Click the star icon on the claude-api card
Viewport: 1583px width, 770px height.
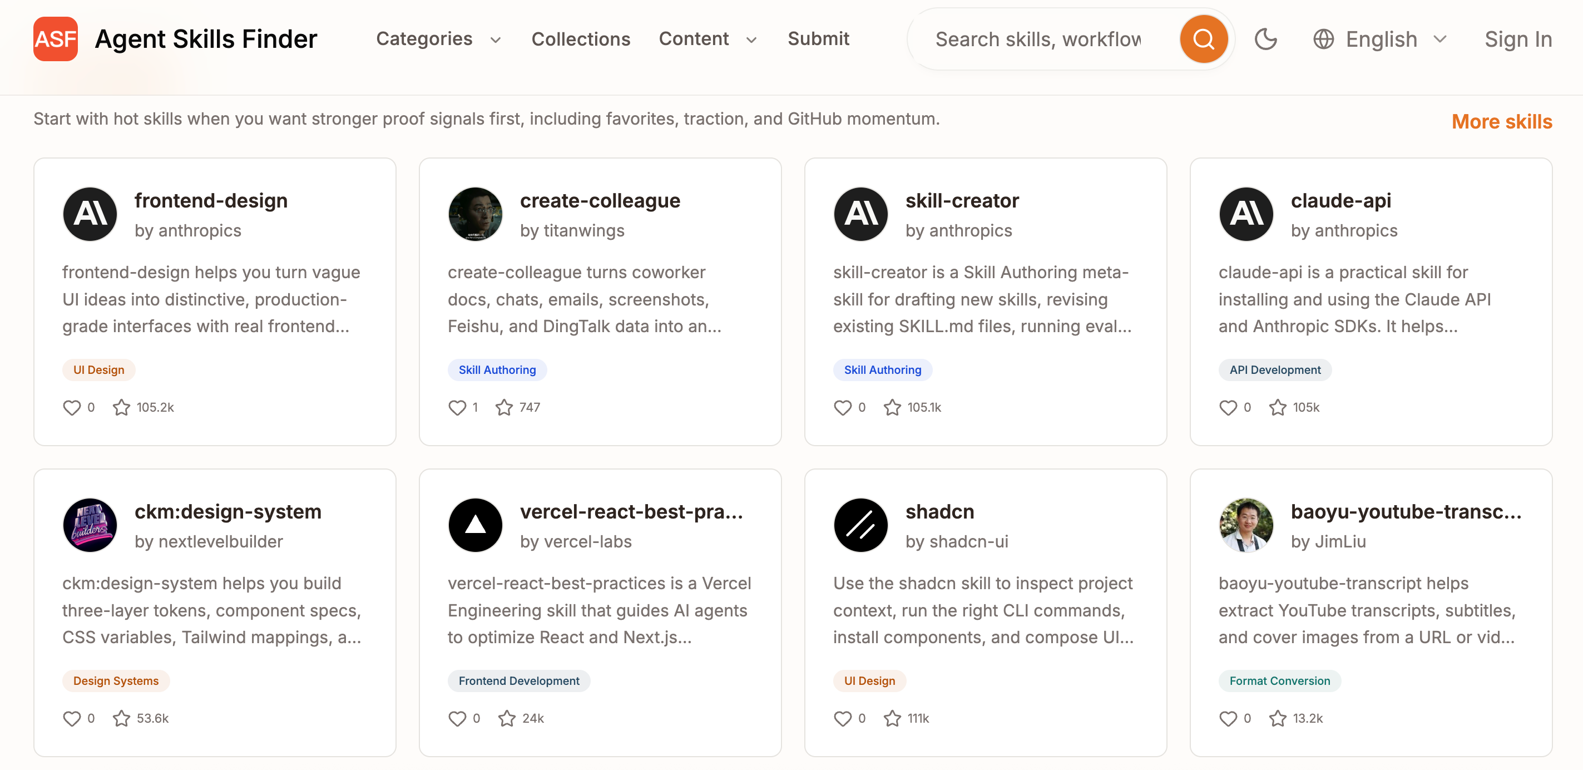[x=1278, y=407]
